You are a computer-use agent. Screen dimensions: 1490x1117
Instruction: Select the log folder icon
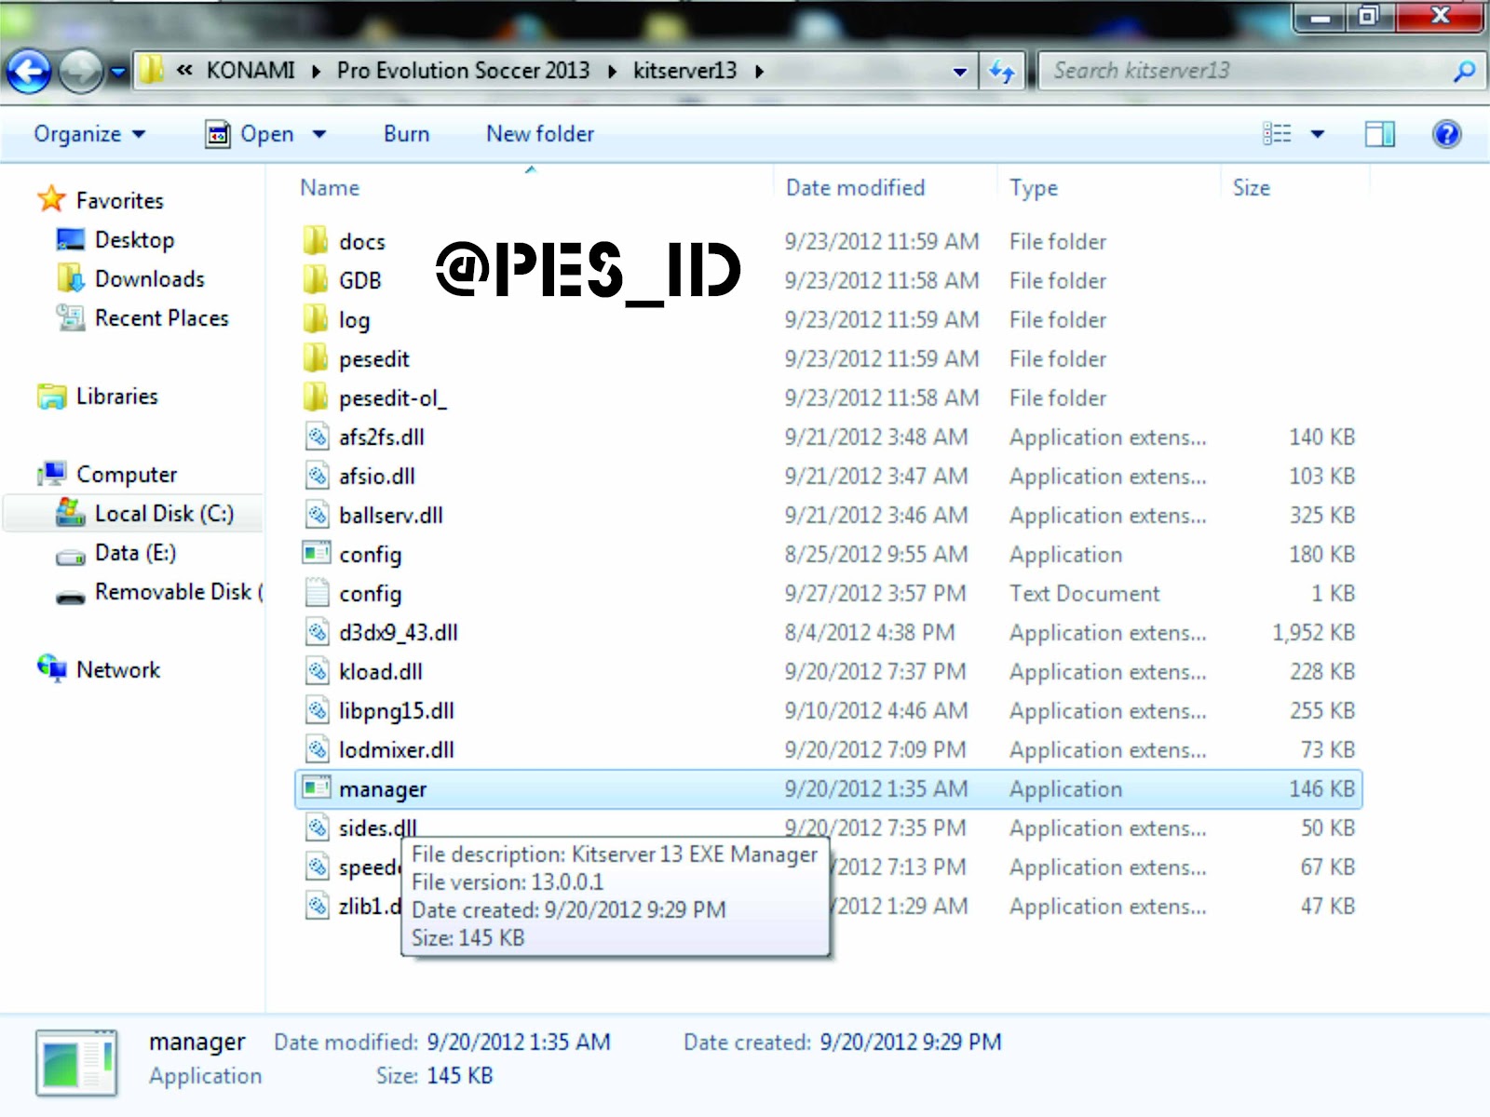(x=316, y=318)
